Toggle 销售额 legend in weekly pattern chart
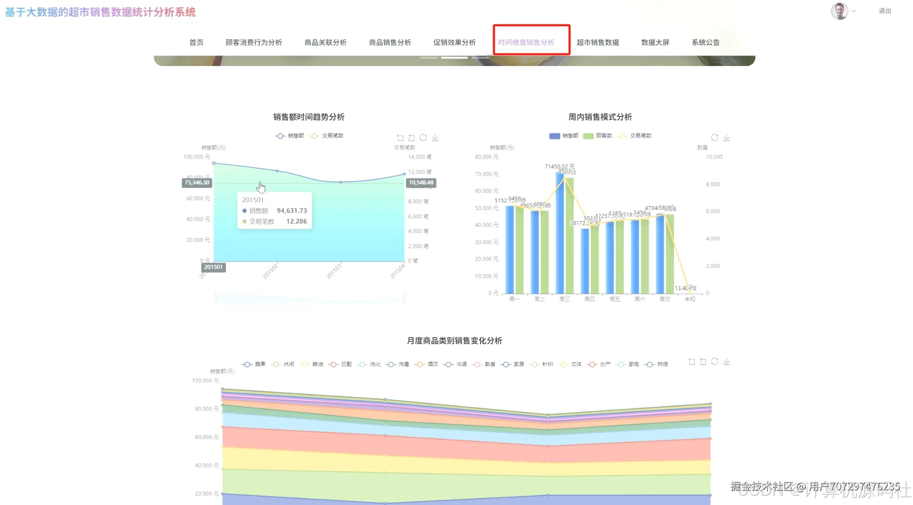The image size is (913, 505). tap(564, 136)
